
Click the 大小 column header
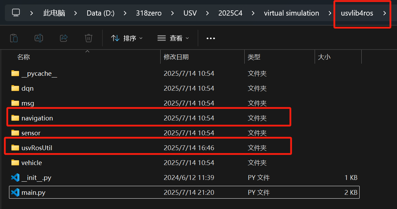click(x=324, y=57)
